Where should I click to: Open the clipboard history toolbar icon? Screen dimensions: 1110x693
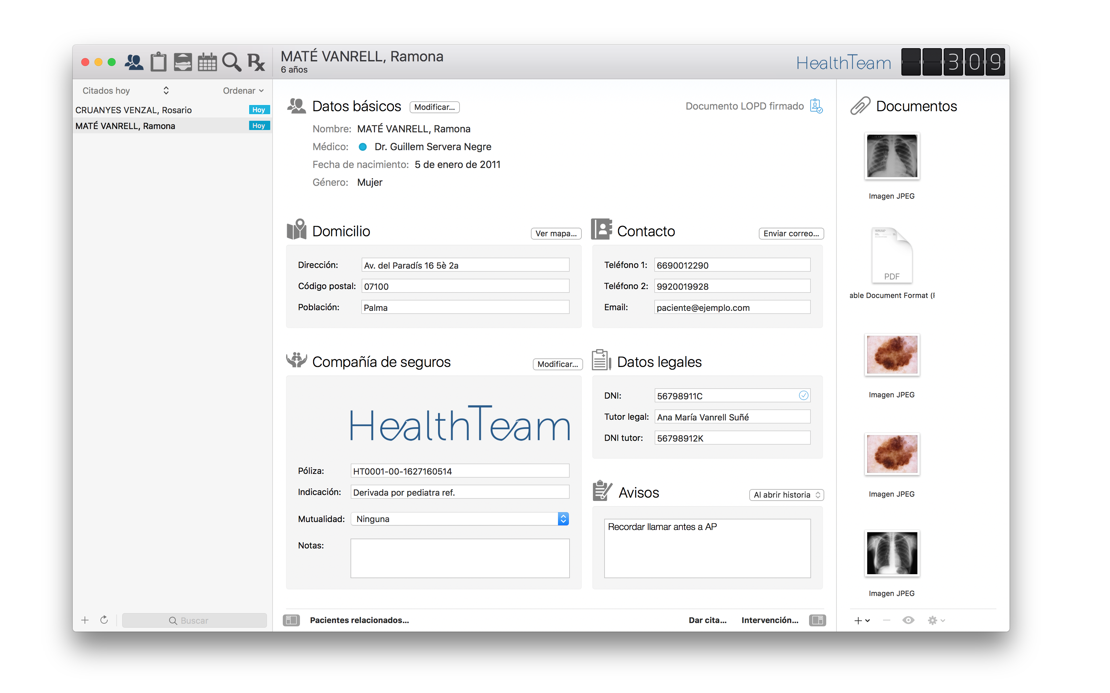158,61
